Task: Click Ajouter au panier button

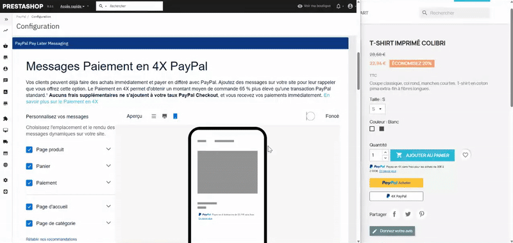Action: coord(423,155)
